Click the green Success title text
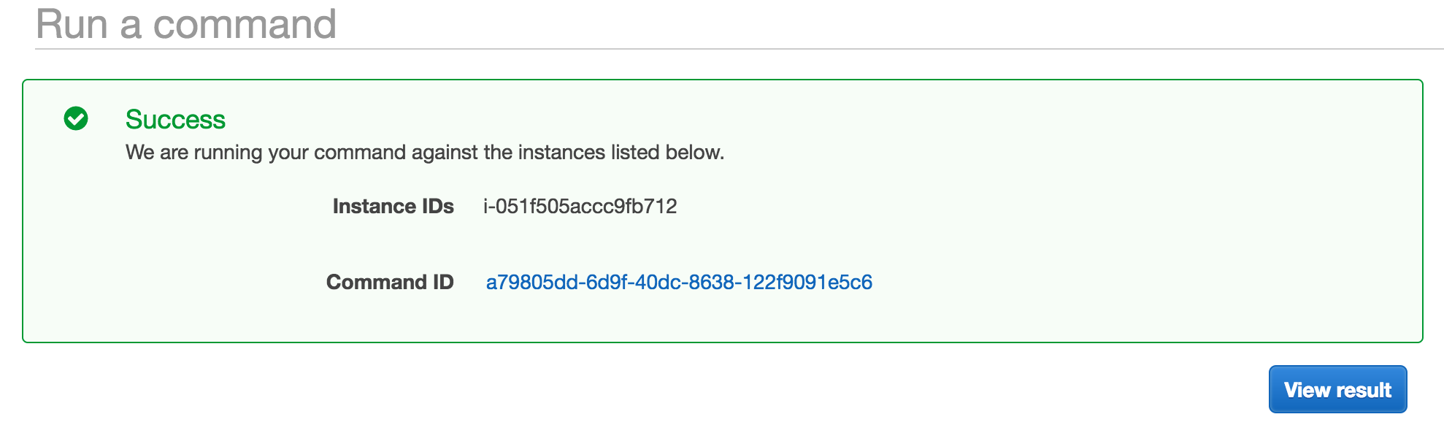The width and height of the screenshot is (1444, 425). (175, 120)
